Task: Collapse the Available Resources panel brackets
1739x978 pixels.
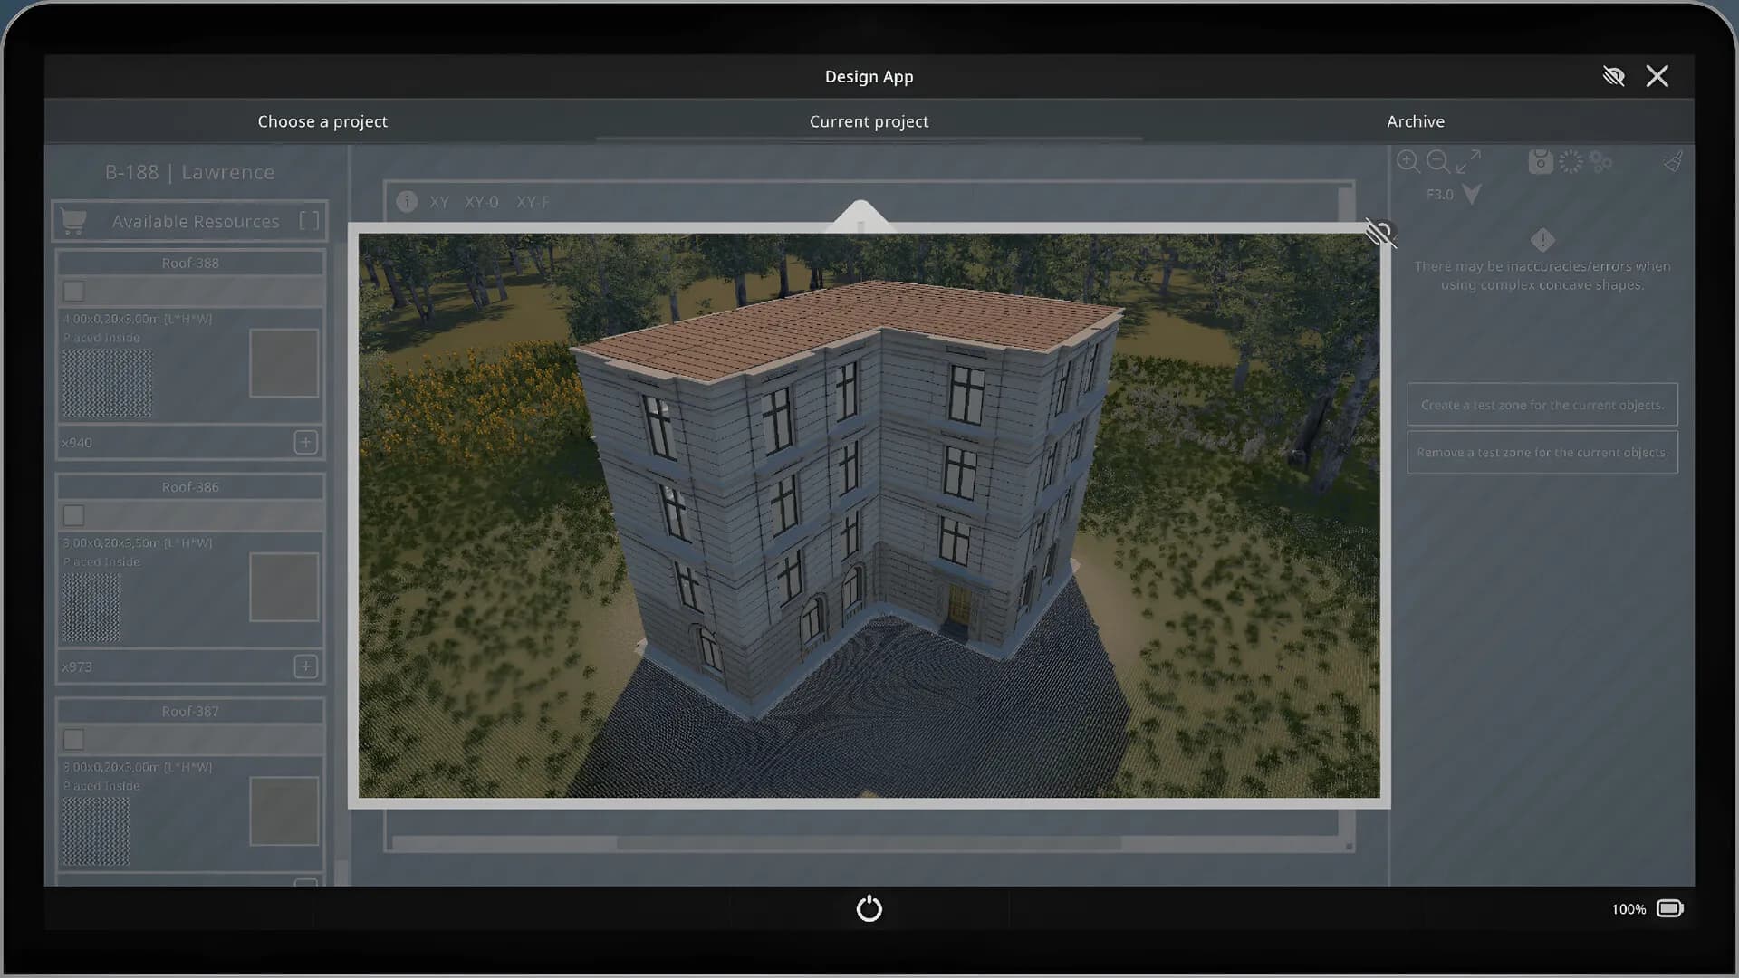Action: tap(308, 220)
